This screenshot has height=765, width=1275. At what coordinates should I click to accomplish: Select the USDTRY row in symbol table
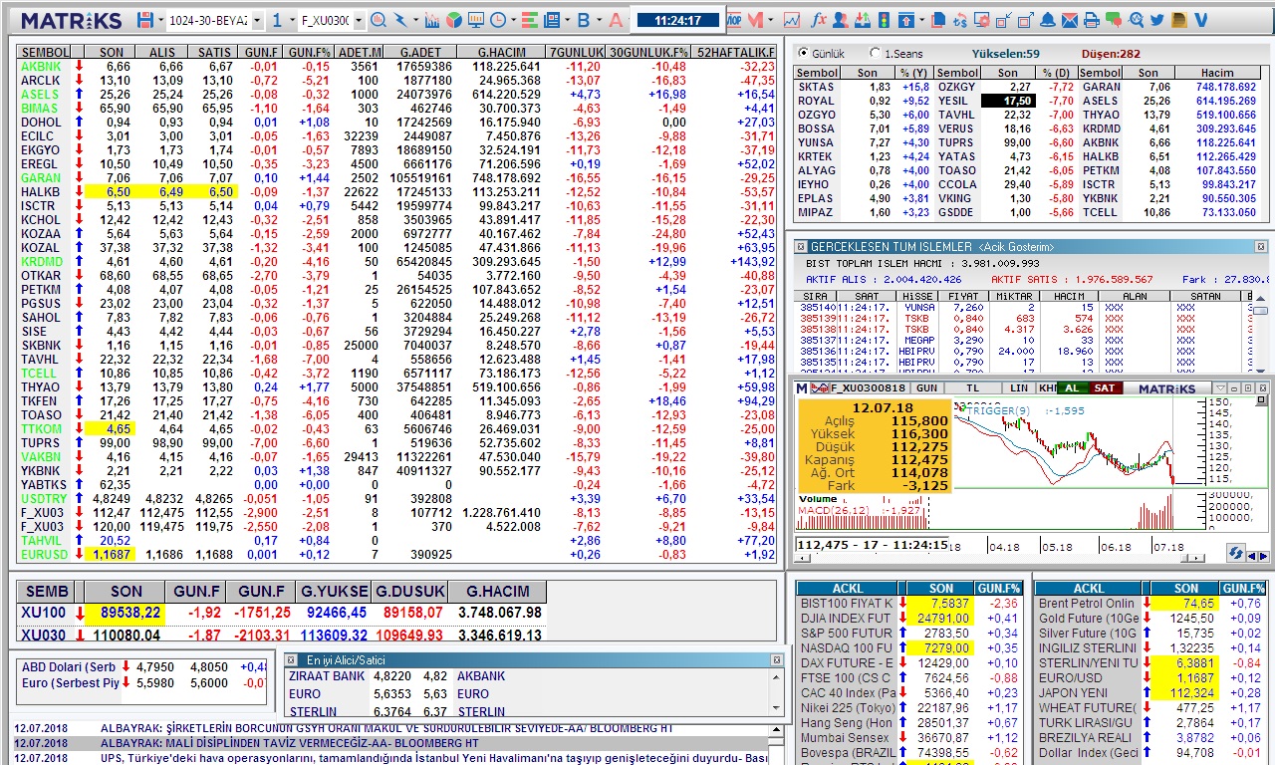pyautogui.click(x=397, y=498)
